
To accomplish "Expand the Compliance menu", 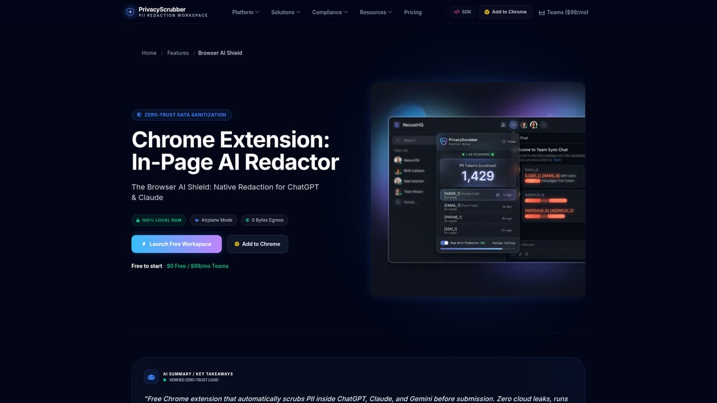I will (x=330, y=12).
